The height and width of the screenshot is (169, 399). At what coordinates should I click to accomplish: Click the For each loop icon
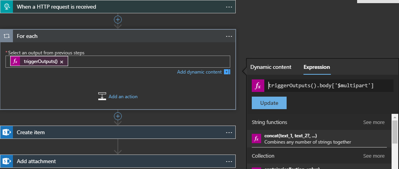(x=7, y=36)
